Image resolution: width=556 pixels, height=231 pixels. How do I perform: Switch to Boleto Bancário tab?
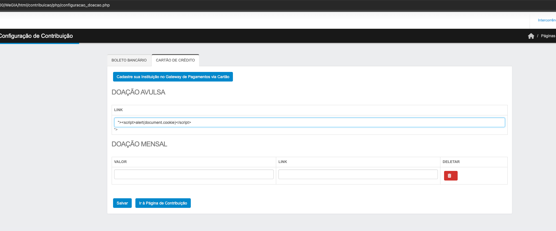tap(129, 60)
